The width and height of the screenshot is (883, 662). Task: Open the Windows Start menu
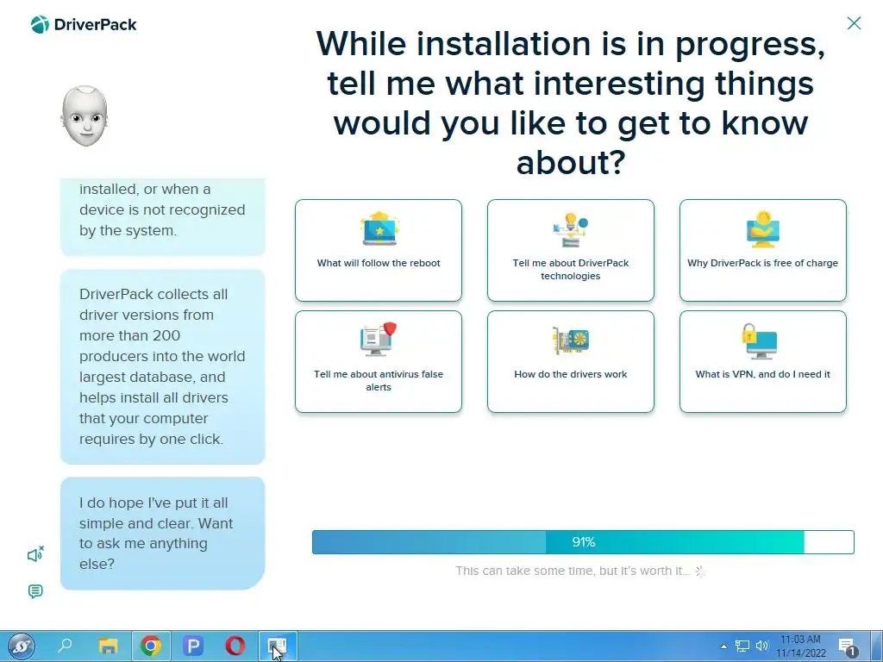point(22,646)
